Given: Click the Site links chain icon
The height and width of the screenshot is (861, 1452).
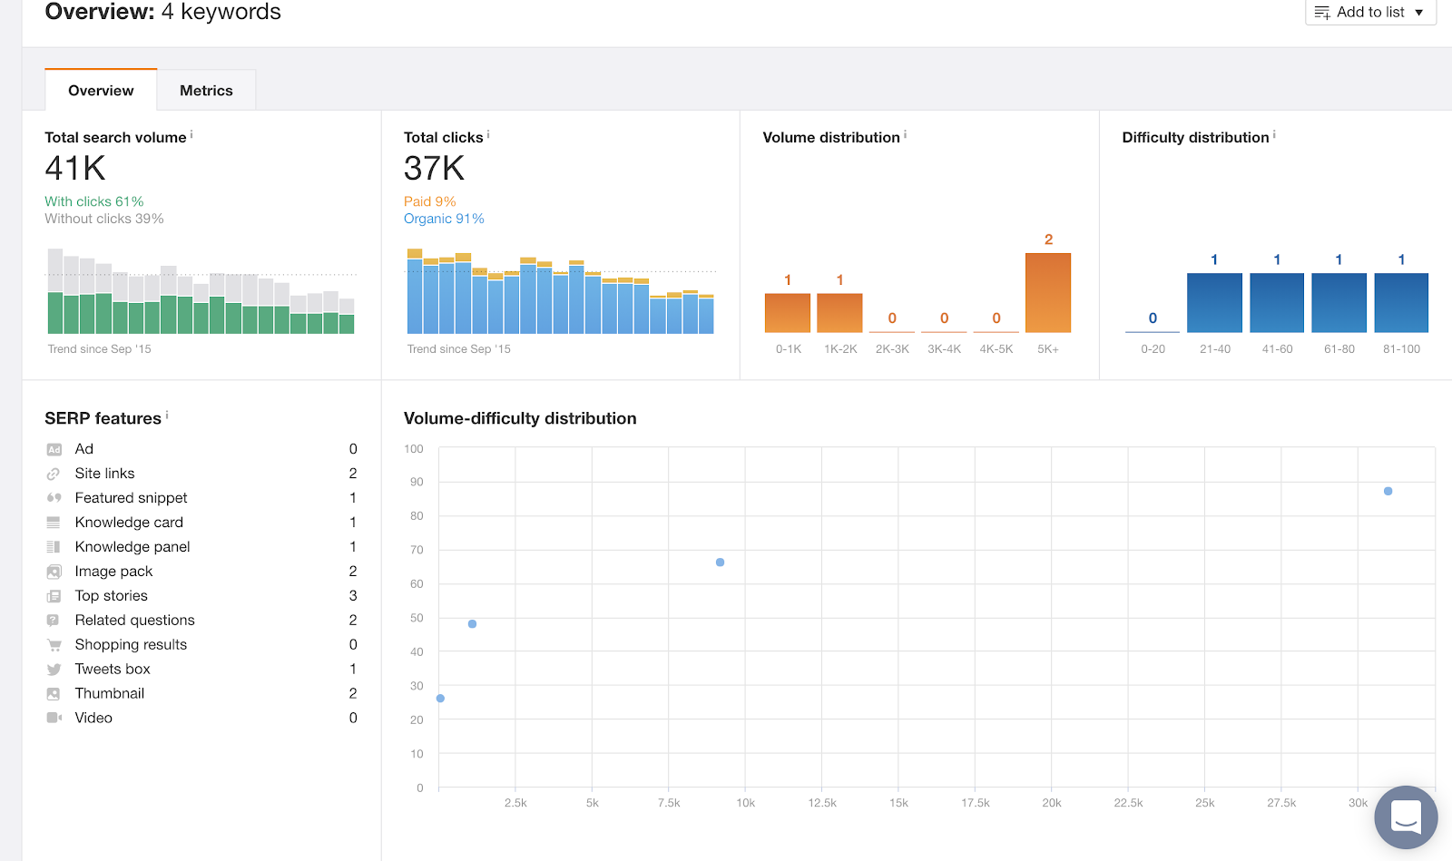Looking at the screenshot, I should click(x=54, y=474).
